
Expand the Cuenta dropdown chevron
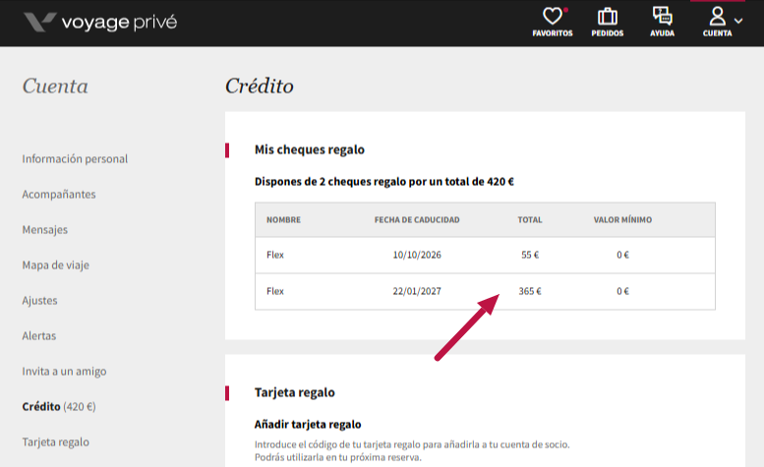click(x=738, y=21)
